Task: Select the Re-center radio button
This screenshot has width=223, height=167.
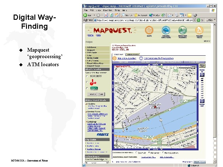Action: (x=149, y=153)
